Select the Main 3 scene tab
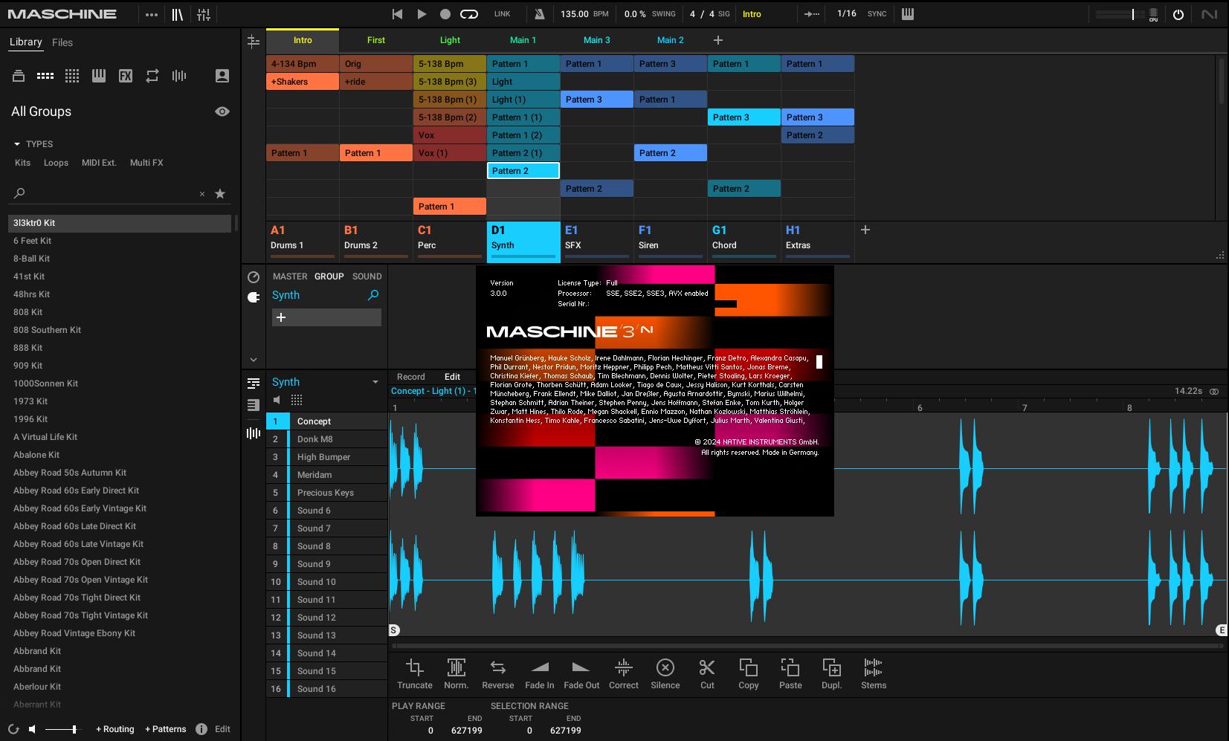The image size is (1229, 741). point(597,40)
